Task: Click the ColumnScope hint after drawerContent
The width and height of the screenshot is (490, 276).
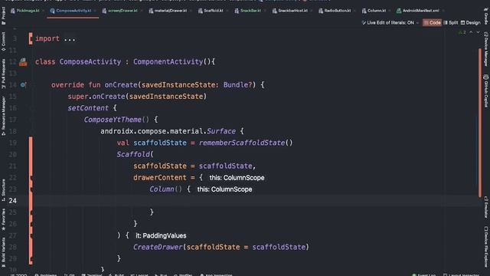Action: click(x=237, y=178)
